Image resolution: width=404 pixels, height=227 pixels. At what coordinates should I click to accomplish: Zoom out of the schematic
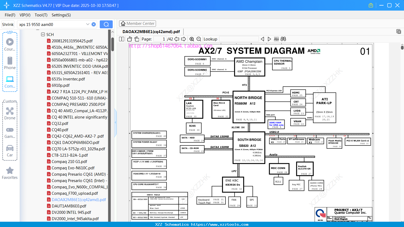(199, 39)
